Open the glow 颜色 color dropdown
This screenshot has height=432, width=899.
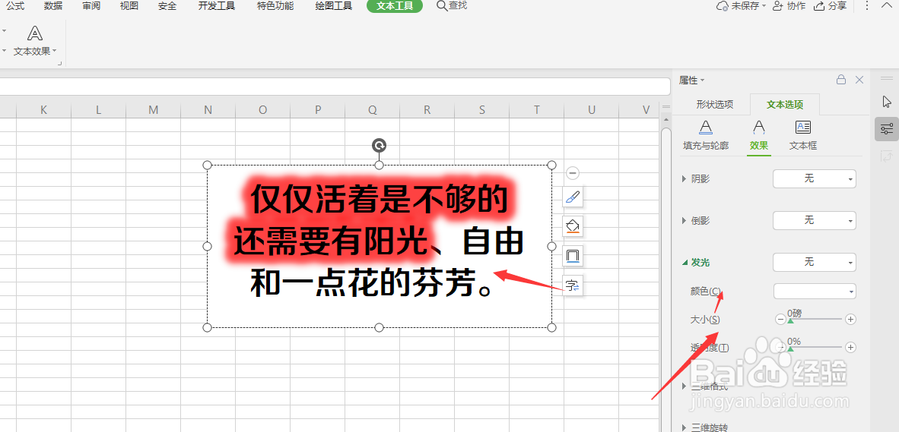pyautogui.click(x=815, y=292)
